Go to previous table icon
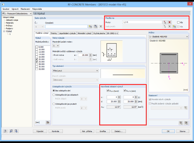Viewport: 194px width, 143px height. 11,131
